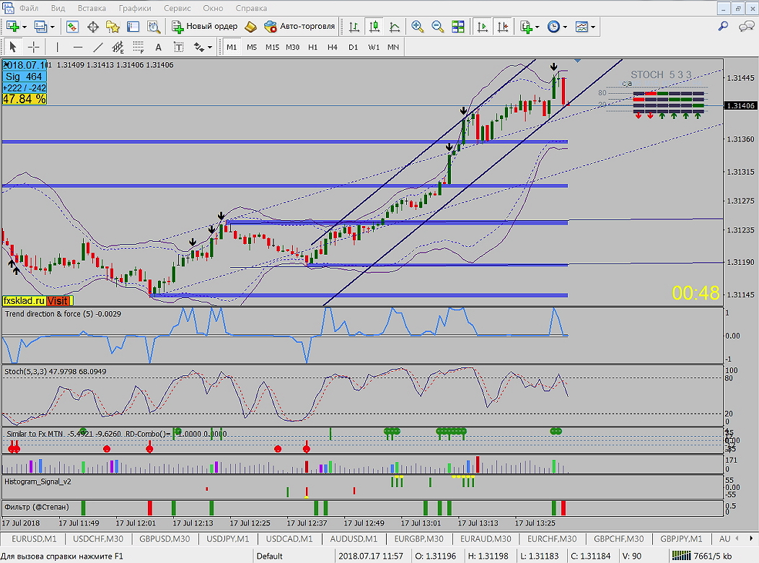Viewport: 759px width, 563px height.
Task: Switch to the USDJPY,M1 chart tab
Action: [x=227, y=538]
